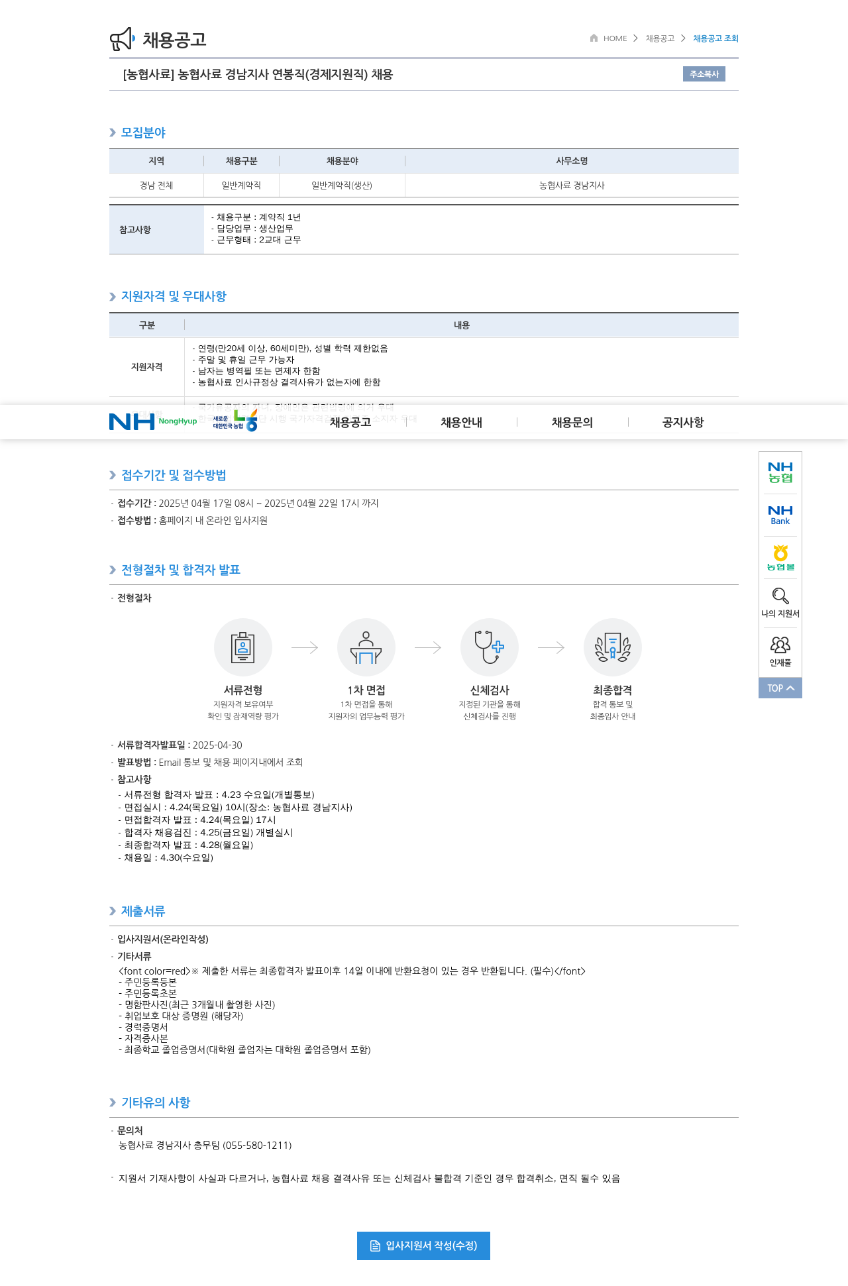The image size is (848, 1286).
Task: Click the 지원자격 row label
Action: click(146, 367)
